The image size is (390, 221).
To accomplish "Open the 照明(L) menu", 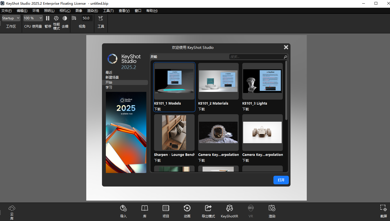I will click(x=49, y=10).
